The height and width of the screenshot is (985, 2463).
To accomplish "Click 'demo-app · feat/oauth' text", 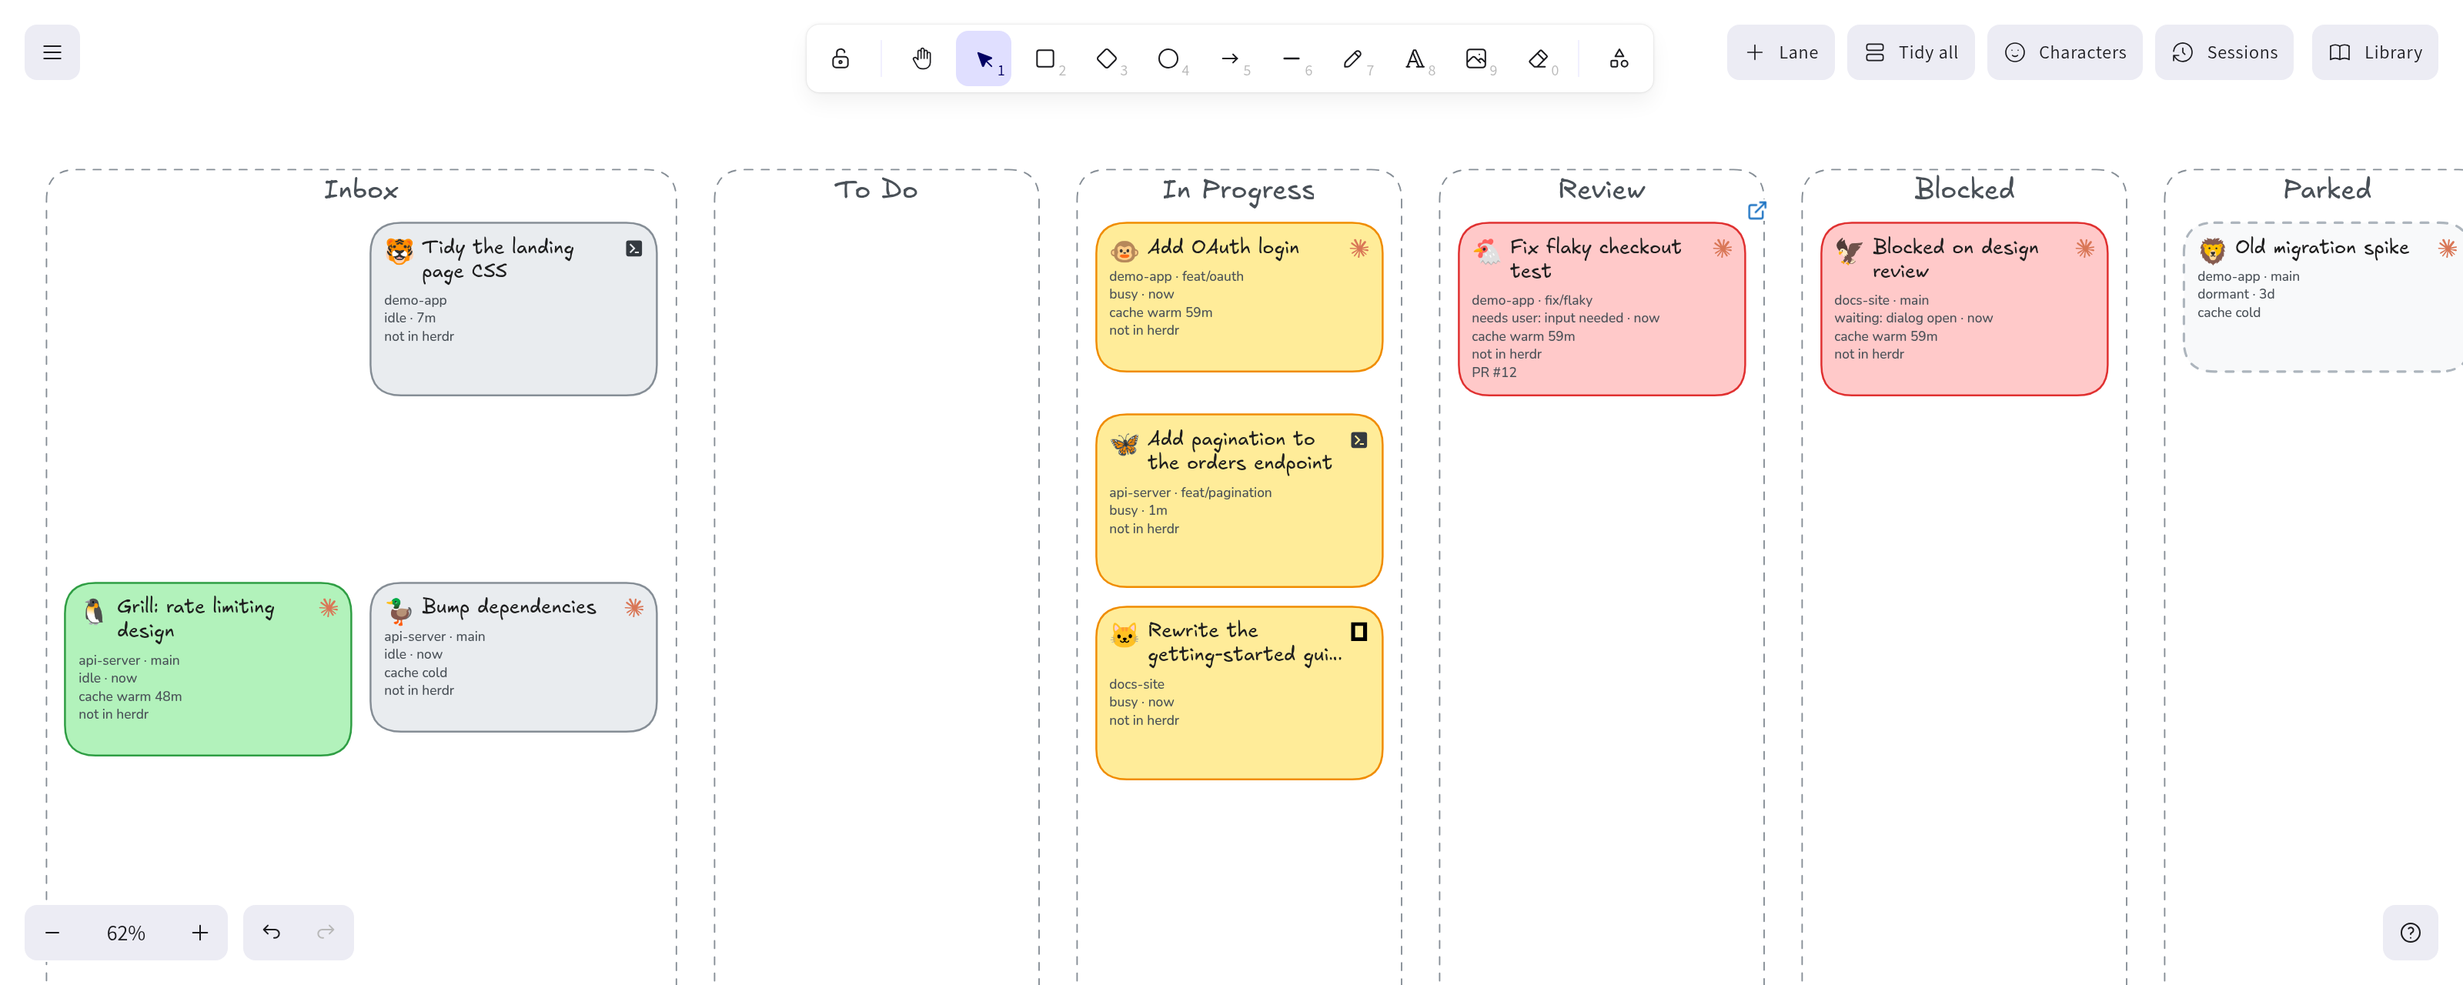I will click(1176, 276).
